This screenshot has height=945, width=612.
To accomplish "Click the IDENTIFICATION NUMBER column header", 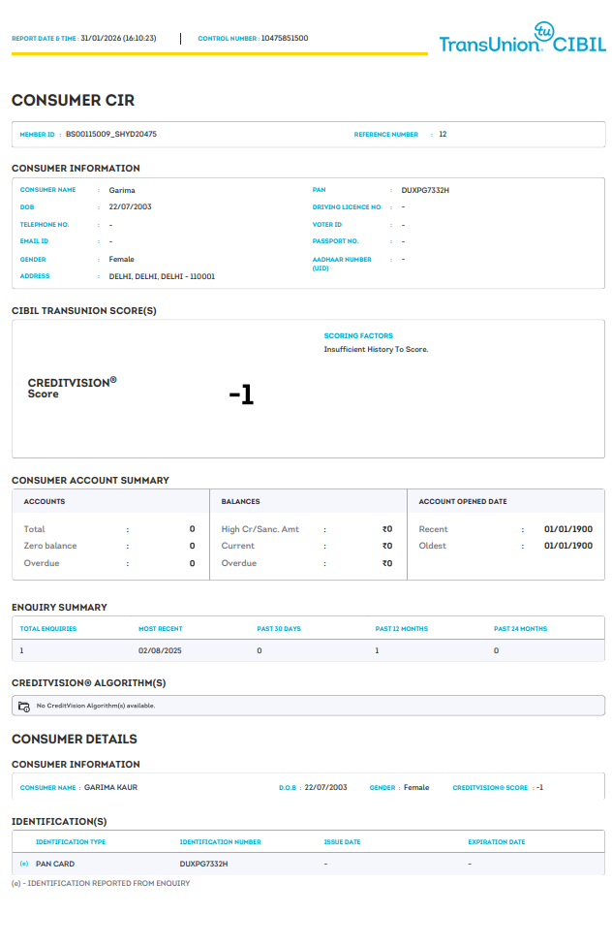I will (x=221, y=842).
